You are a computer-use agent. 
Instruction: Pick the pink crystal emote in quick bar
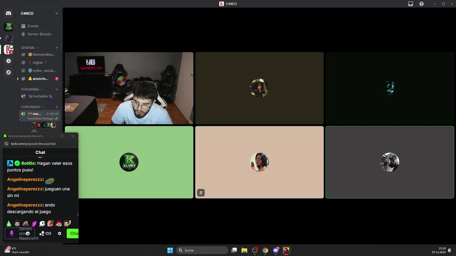34,224
